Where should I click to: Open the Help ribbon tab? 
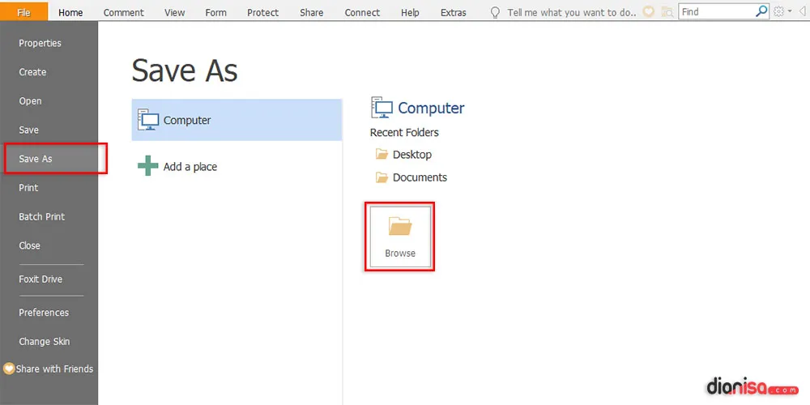[x=410, y=12]
